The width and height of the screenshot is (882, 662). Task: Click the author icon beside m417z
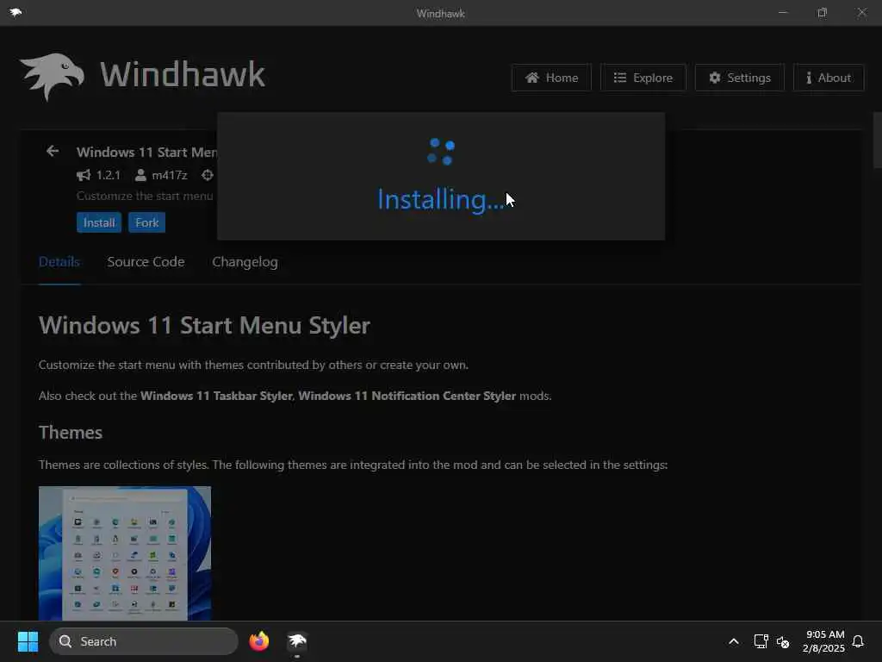[140, 175]
